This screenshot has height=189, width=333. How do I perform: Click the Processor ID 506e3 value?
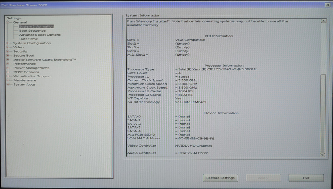184,77
